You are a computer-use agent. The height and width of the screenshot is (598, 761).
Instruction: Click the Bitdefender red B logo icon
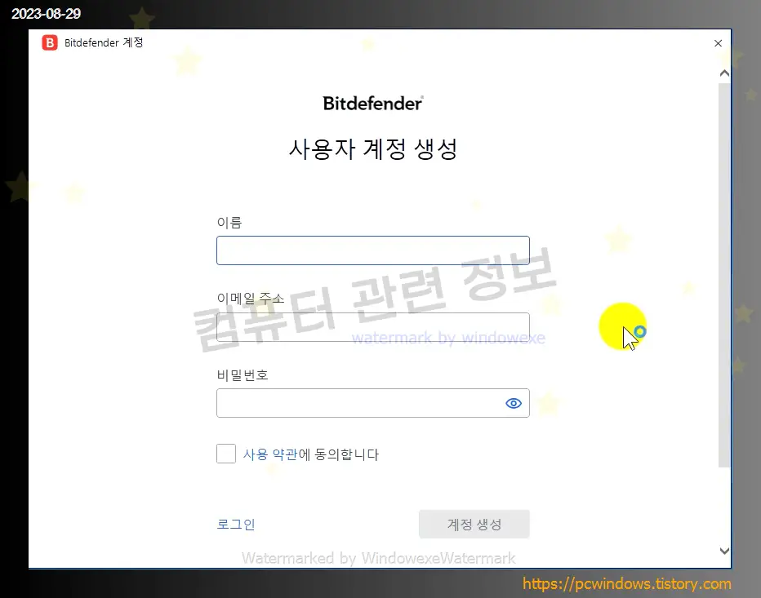coord(50,42)
